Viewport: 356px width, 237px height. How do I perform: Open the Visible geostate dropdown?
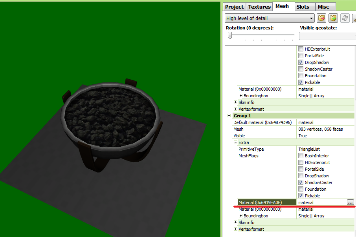[x=327, y=36]
